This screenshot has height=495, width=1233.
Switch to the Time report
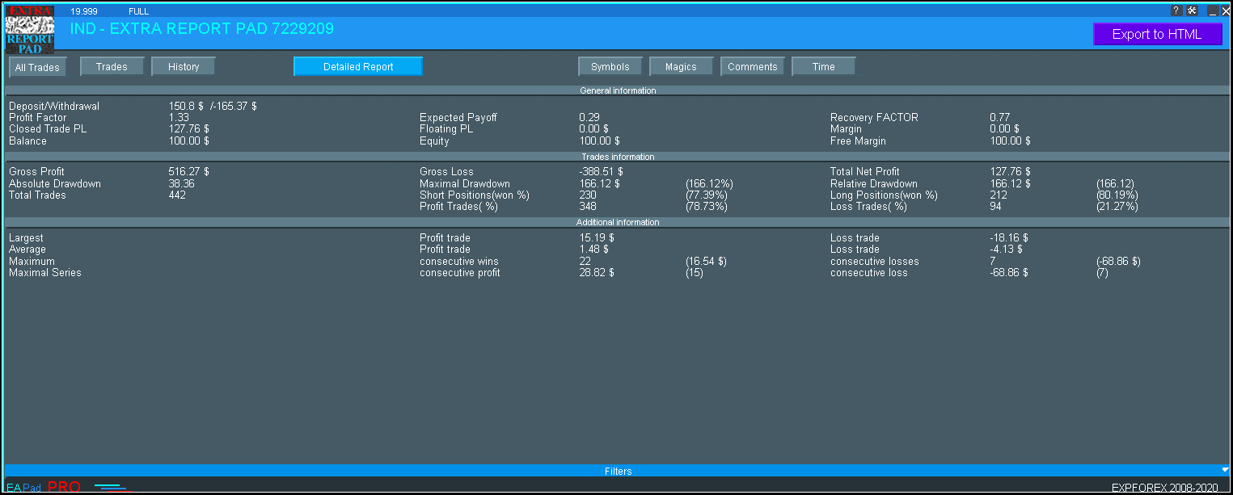coord(823,67)
